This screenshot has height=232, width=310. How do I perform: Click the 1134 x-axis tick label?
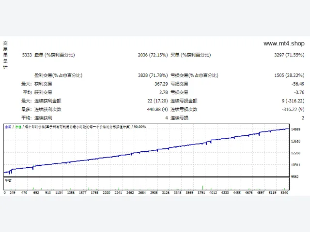click(59, 192)
